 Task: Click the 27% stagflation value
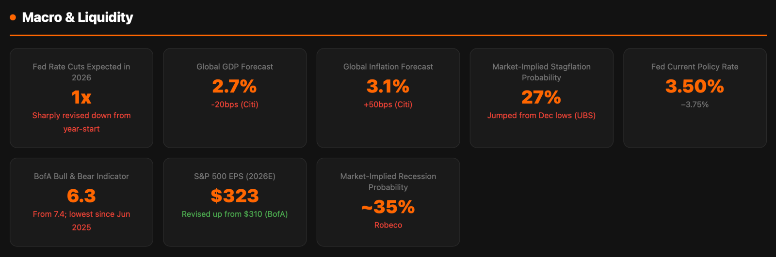(x=541, y=97)
